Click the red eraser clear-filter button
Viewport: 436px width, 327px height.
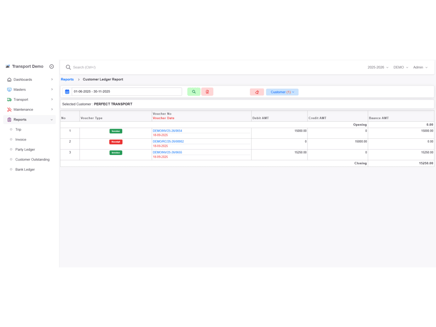[x=257, y=92]
